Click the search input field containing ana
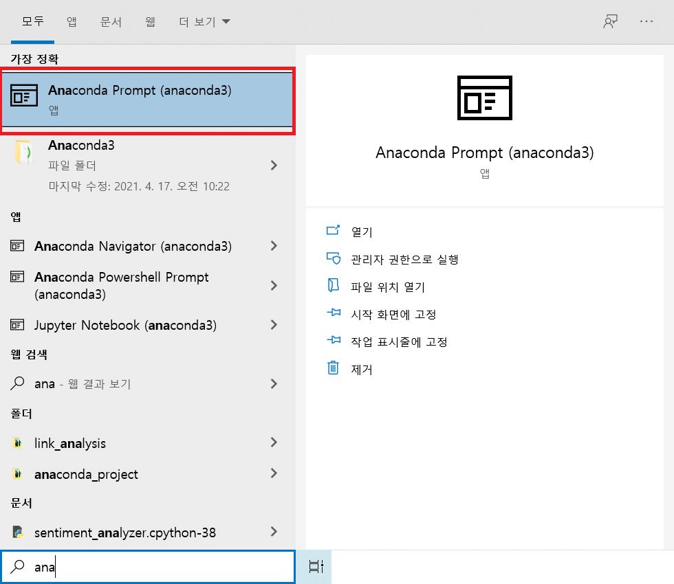 coord(147,567)
